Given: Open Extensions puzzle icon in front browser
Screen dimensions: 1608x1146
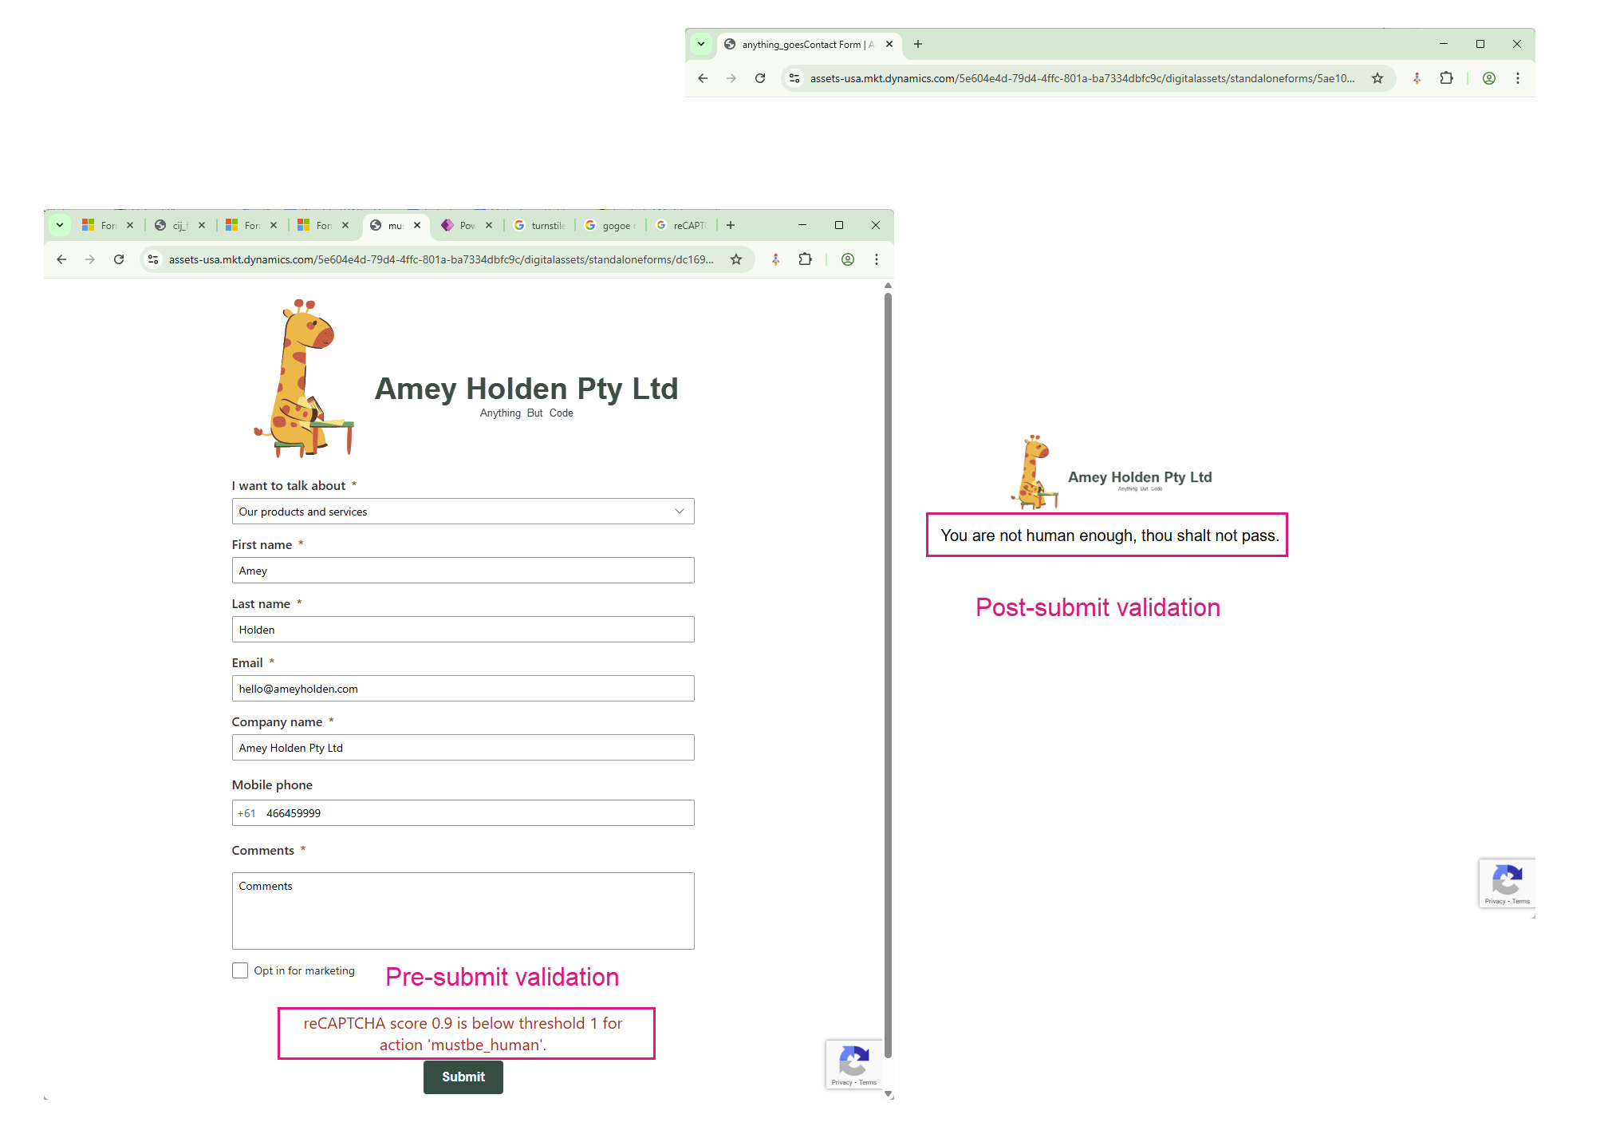Looking at the screenshot, I should click(x=806, y=259).
